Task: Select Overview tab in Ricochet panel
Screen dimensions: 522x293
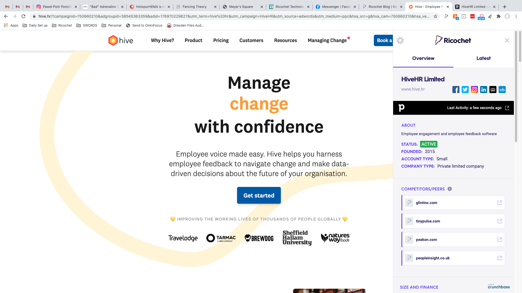Action: click(x=423, y=58)
